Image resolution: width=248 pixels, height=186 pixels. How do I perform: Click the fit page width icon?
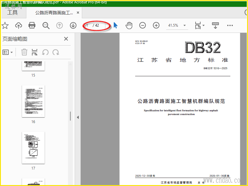click(198, 25)
